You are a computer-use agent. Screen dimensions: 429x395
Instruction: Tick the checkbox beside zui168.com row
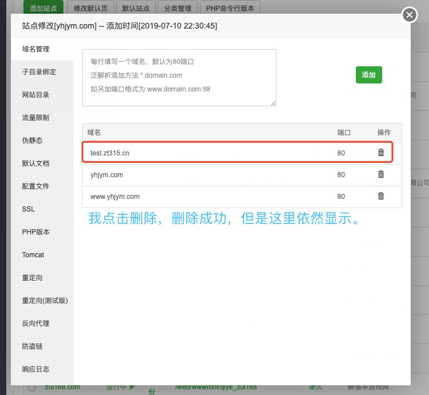(32, 387)
